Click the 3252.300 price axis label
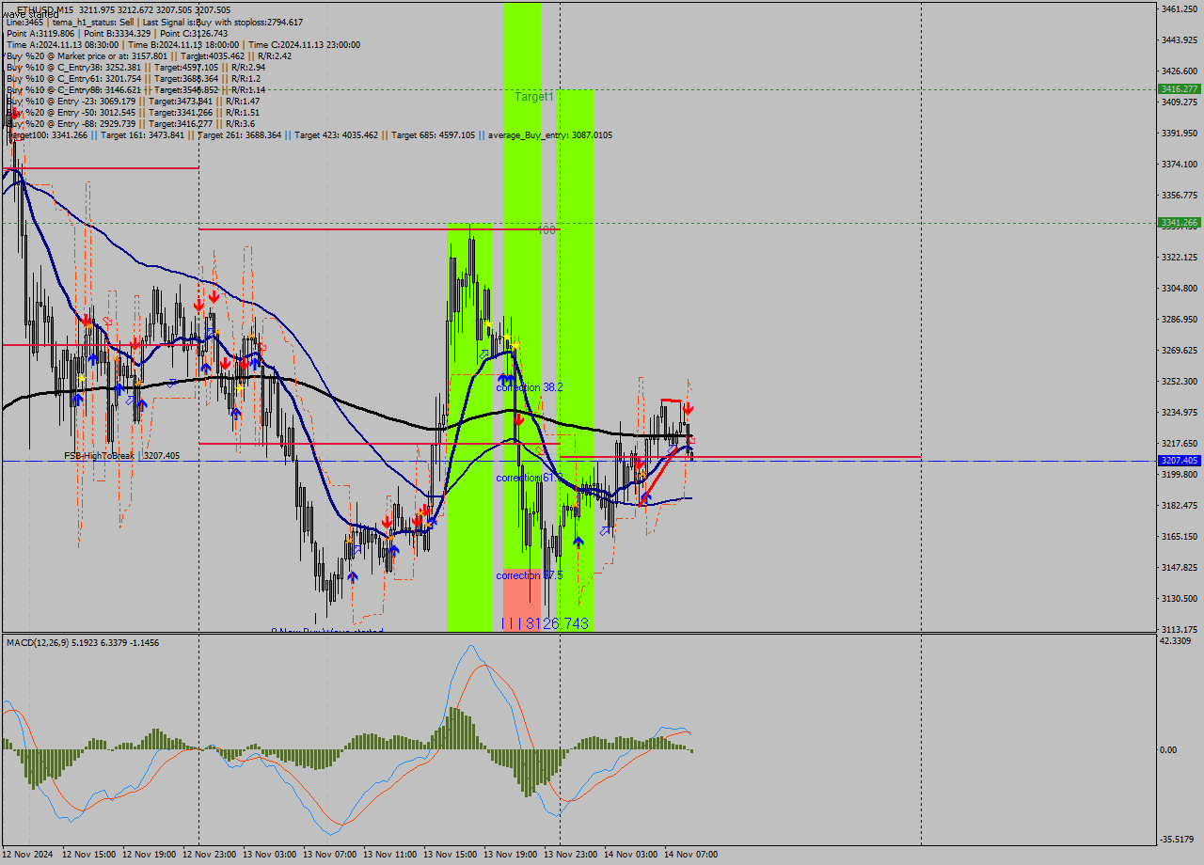 tap(1180, 381)
